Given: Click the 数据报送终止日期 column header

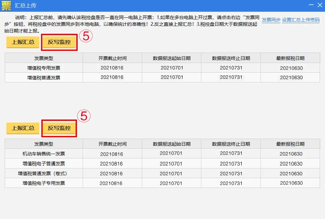Looking at the screenshot, I should click(231, 58).
